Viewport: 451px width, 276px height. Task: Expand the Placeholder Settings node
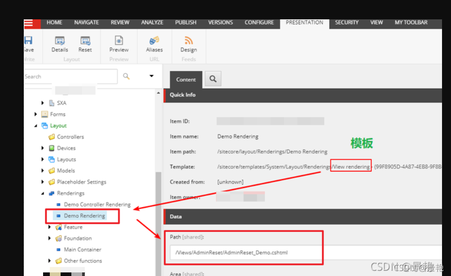43,182
